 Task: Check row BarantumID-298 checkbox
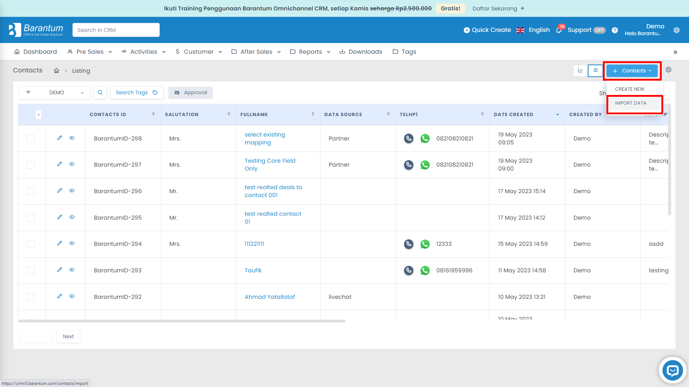31,138
